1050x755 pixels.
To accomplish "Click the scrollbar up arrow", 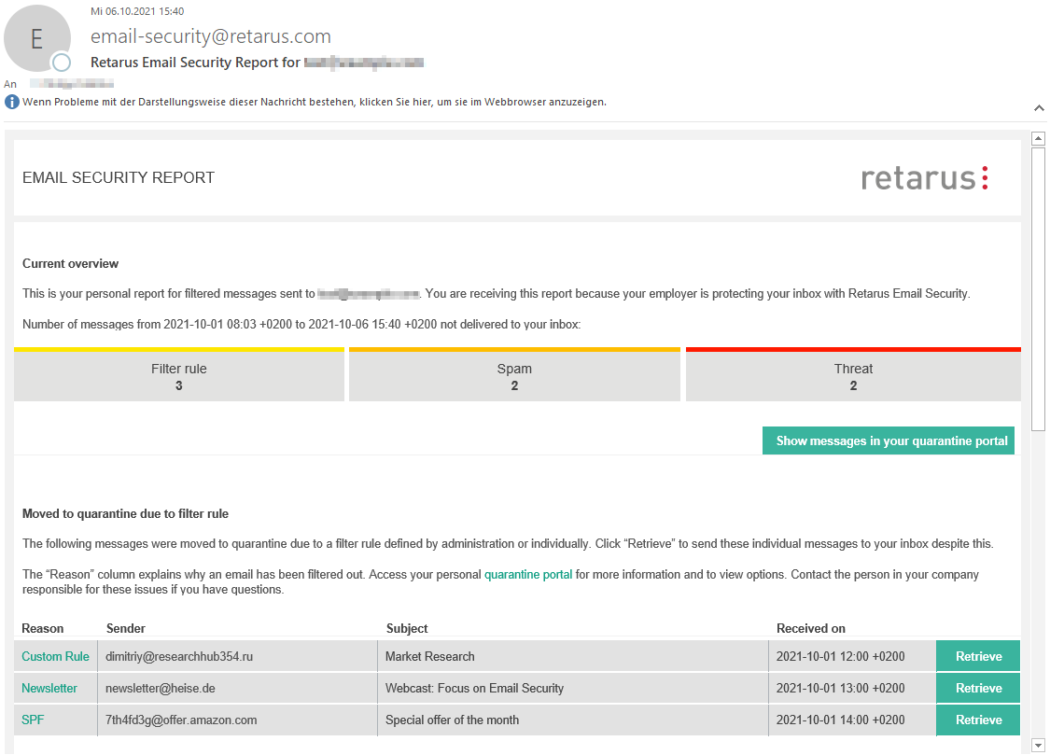I will (x=1038, y=139).
